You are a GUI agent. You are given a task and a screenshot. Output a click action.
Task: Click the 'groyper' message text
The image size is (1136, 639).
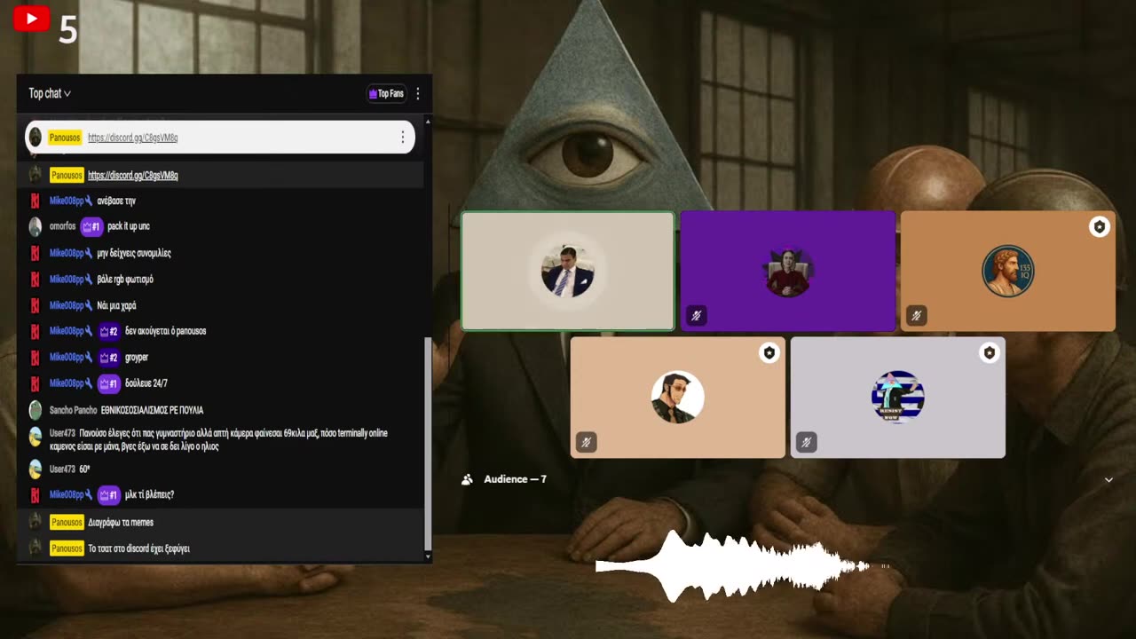click(137, 358)
